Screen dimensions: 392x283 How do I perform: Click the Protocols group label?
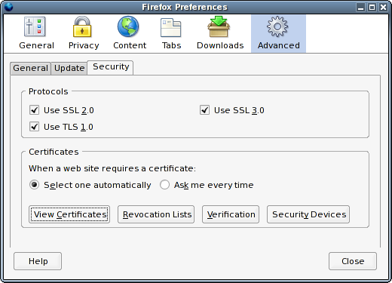coord(48,91)
